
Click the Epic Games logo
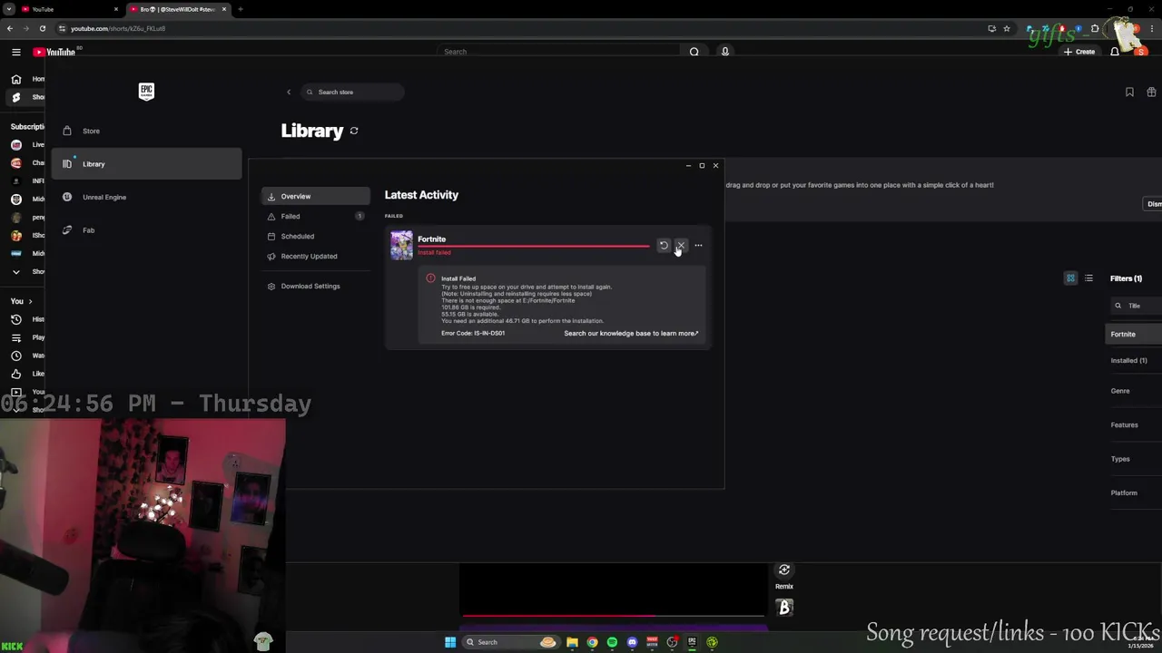(146, 91)
